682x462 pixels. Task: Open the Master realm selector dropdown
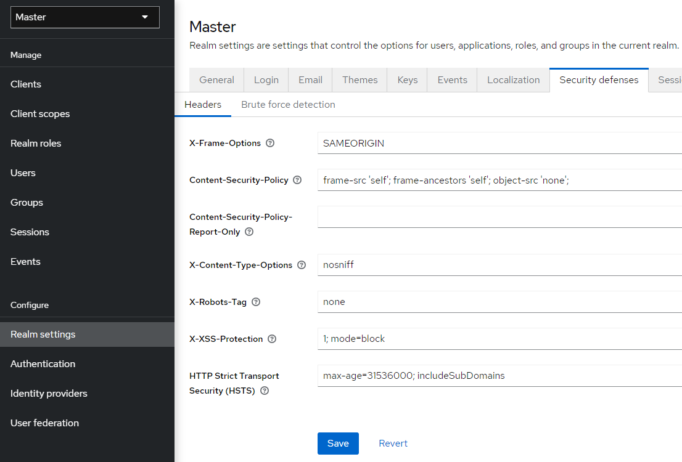coord(85,17)
